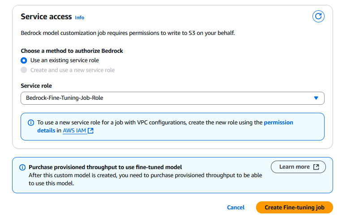Open the Bedrock-Fine-Tuning-Job-Role combo box
Viewport: 338px width, 217px height.
(x=166, y=98)
